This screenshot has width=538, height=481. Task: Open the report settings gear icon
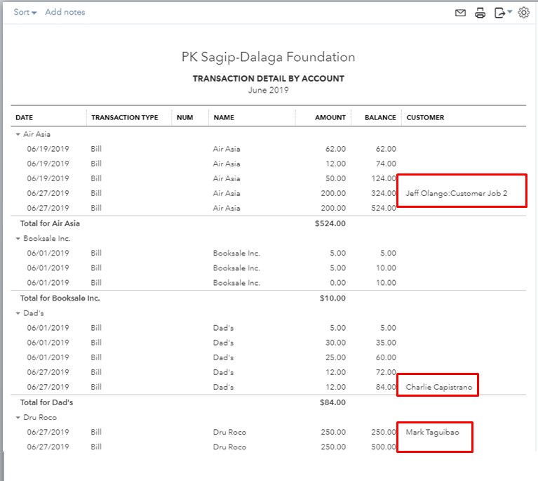pyautogui.click(x=523, y=13)
